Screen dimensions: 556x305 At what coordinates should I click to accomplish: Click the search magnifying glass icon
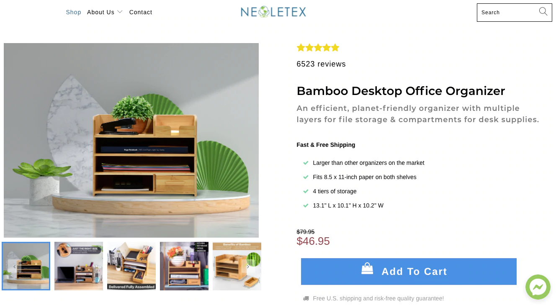(x=543, y=12)
